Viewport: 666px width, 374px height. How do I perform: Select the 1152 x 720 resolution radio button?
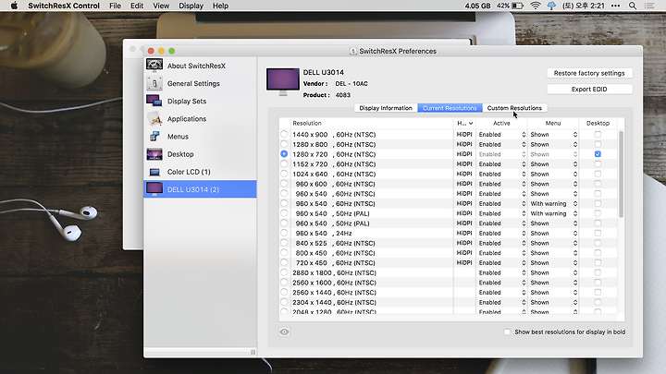point(284,163)
